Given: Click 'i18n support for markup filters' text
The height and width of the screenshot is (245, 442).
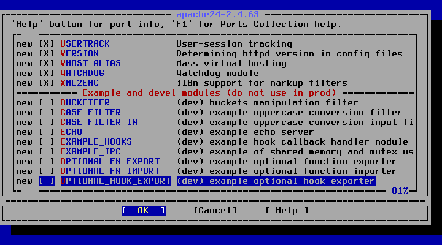Looking at the screenshot, I should pyautogui.click(x=262, y=83).
